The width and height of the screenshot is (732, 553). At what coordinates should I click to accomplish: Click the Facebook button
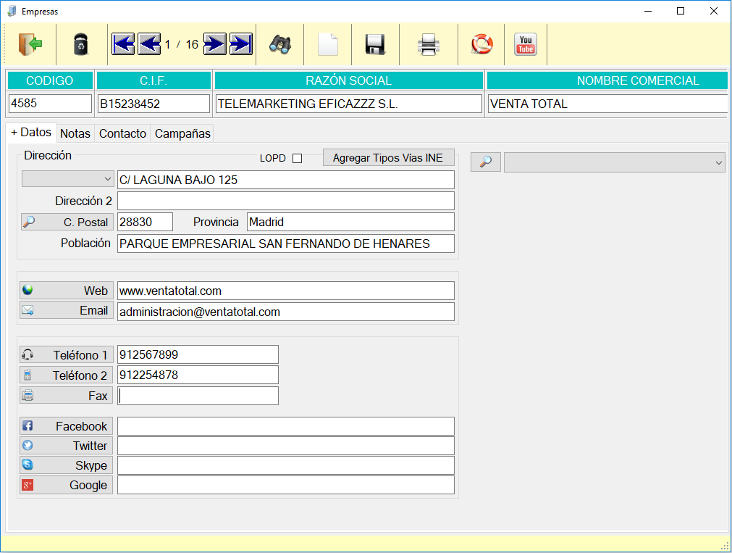tap(67, 426)
